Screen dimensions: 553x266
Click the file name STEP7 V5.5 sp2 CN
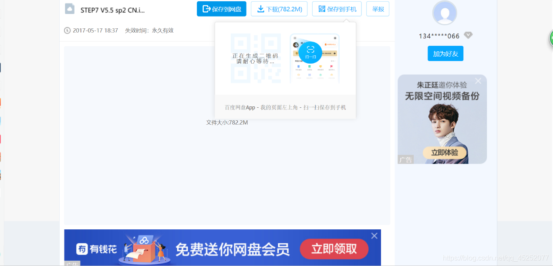[112, 10]
